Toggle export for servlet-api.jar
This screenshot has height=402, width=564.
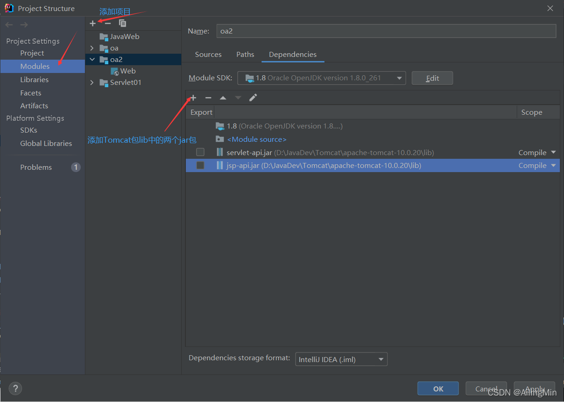[200, 152]
